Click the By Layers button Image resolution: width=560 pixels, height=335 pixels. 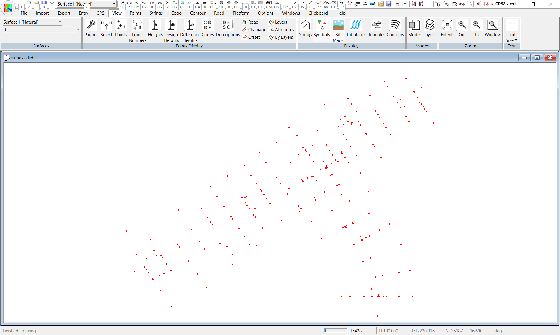tap(281, 37)
